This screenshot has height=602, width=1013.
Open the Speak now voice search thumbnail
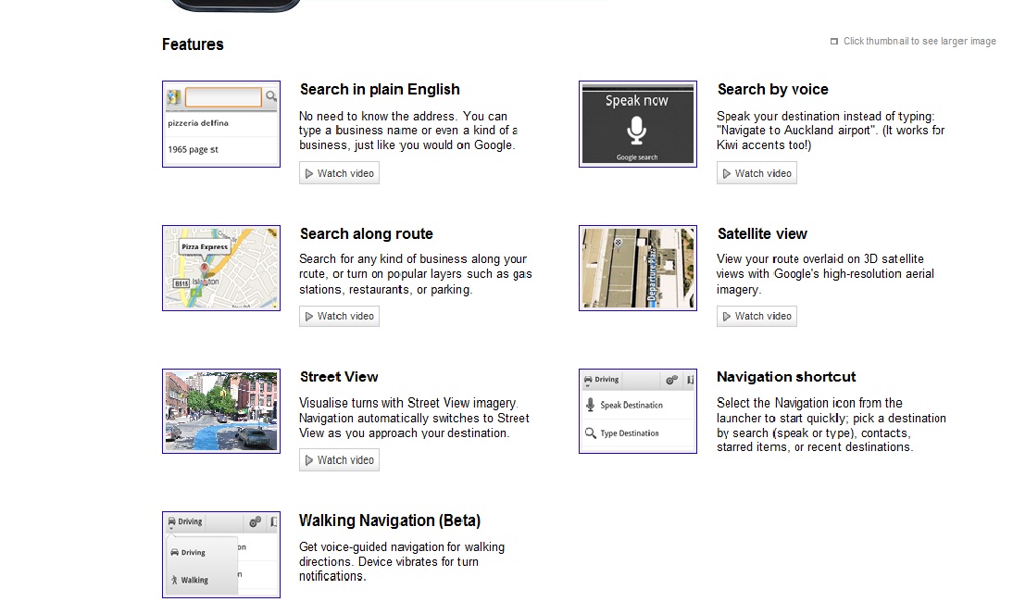[638, 124]
